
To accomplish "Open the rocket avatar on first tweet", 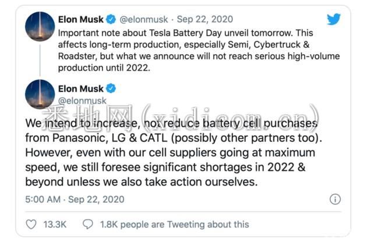I will [x=40, y=26].
